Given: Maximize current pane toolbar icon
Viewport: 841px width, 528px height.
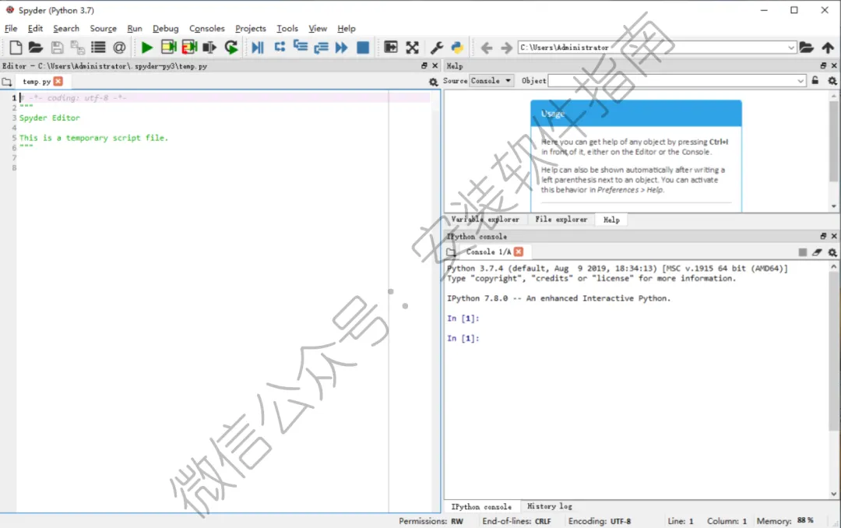Looking at the screenshot, I should 391,48.
